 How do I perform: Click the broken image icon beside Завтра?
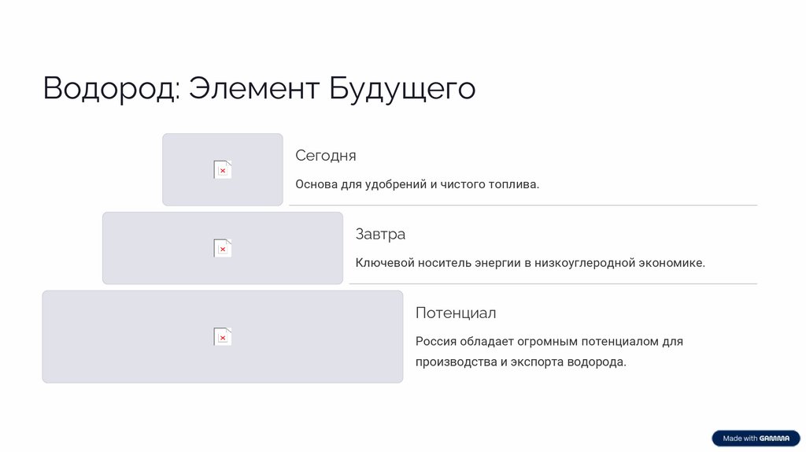coord(223,248)
